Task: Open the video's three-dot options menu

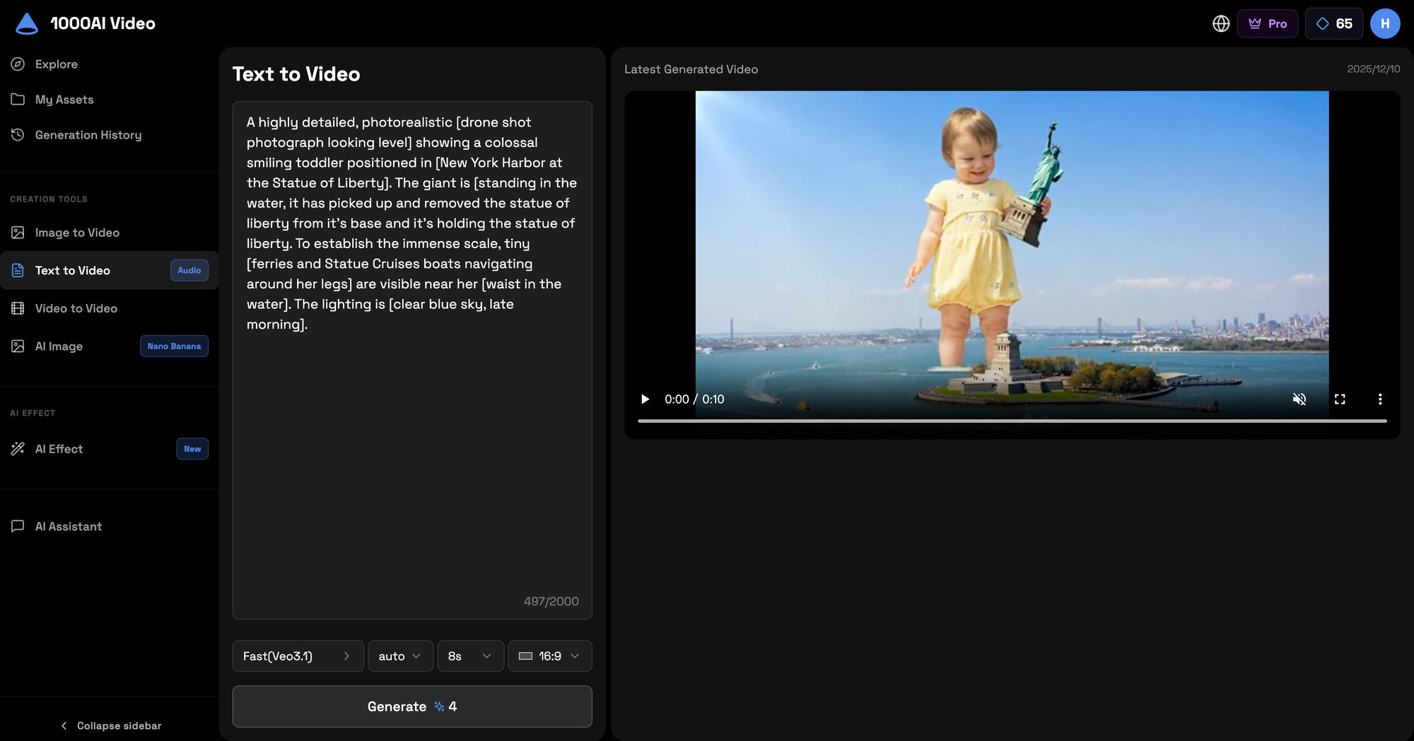Action: pyautogui.click(x=1379, y=399)
